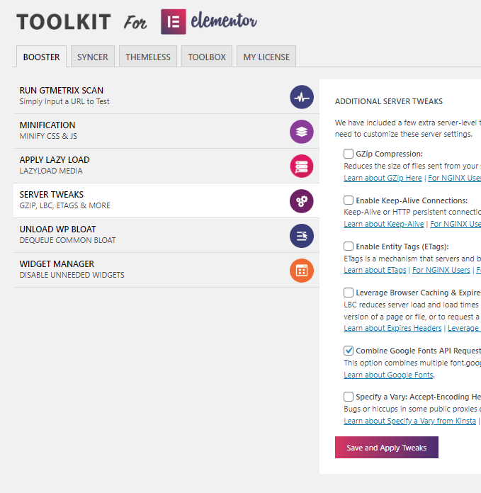Open Learn about ETags link
The image size is (481, 493).
(x=375, y=270)
